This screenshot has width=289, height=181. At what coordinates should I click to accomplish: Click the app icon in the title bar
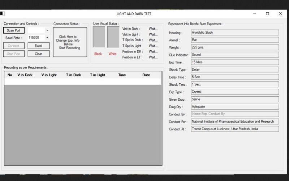(x=3, y=14)
